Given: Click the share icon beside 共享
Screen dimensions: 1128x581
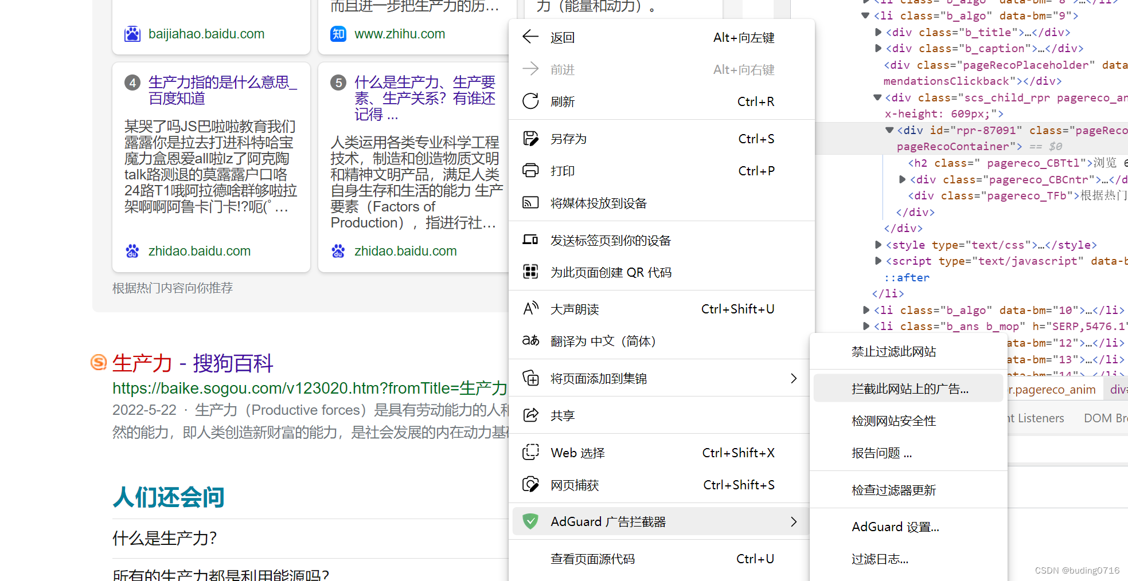Looking at the screenshot, I should pos(530,415).
